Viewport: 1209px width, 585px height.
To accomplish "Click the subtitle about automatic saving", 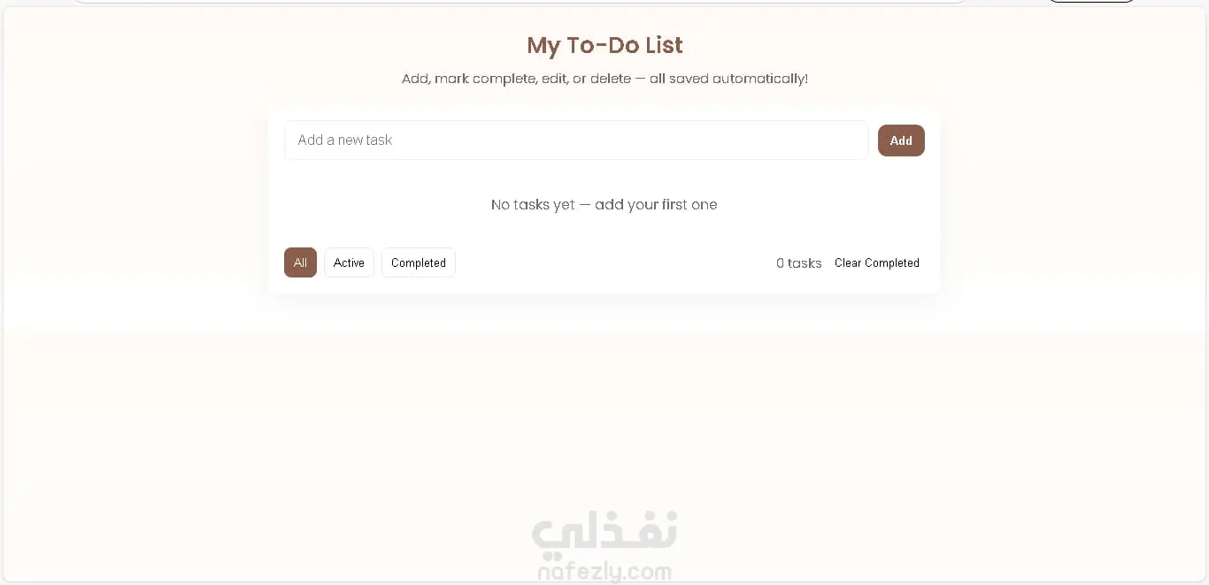I will (604, 79).
